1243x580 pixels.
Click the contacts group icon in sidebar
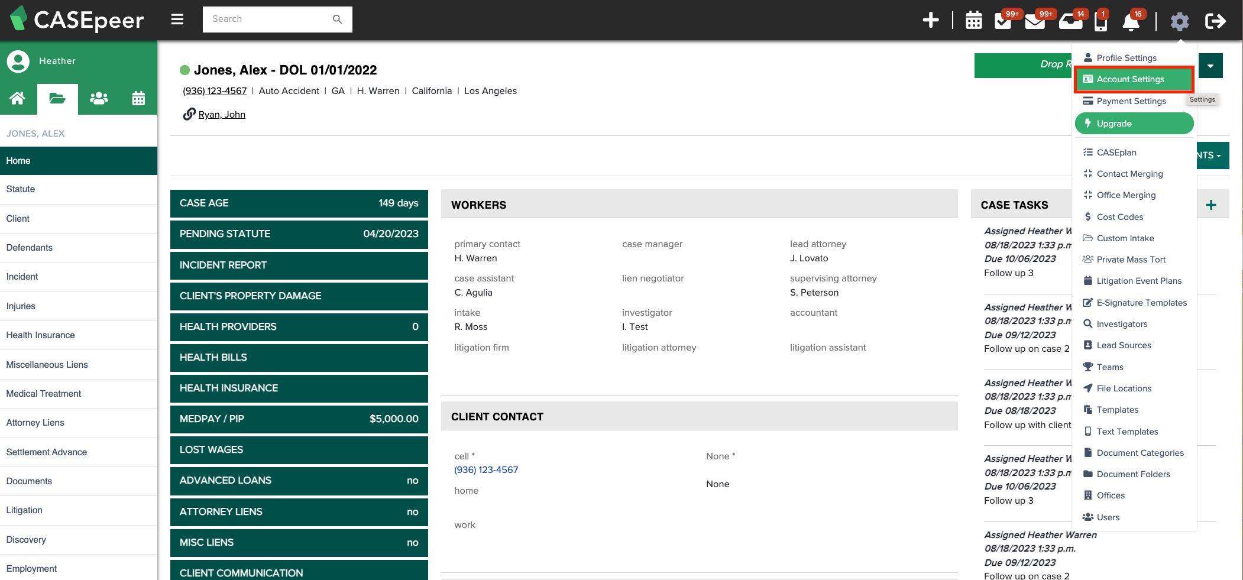point(99,99)
